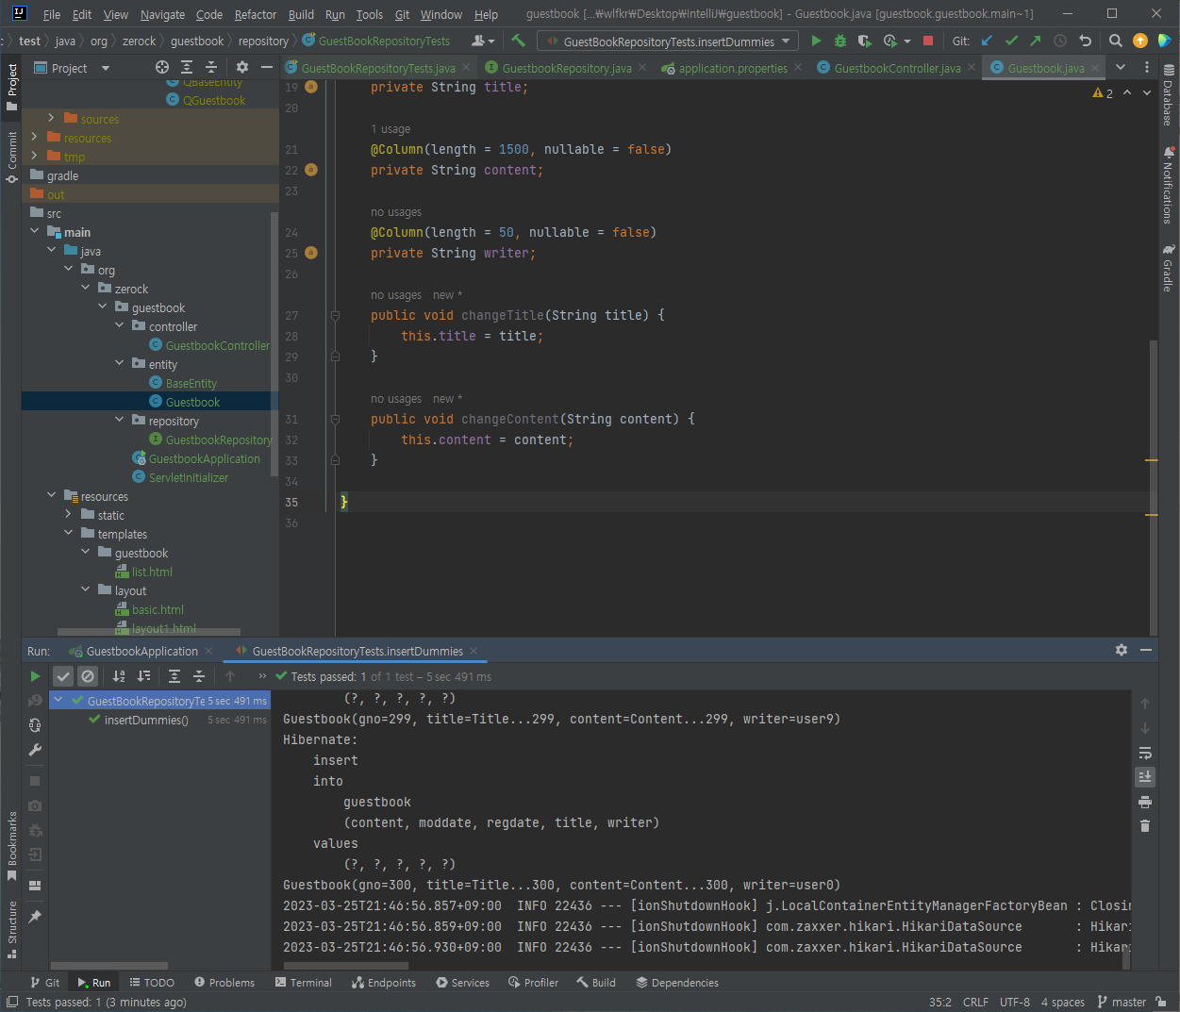This screenshot has width=1180, height=1012.
Task: Click gutter icon next to writer field
Action: [311, 253]
